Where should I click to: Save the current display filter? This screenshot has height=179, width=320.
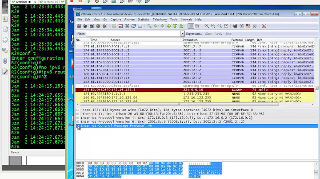228,34
